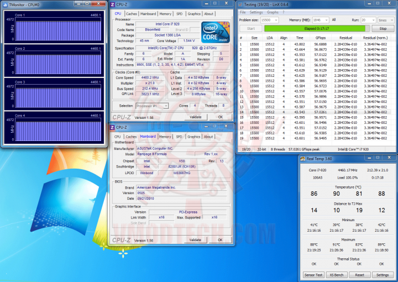Click the TMonitor title bar icon
Screen dimensions: 398x282
tap(6, 4)
